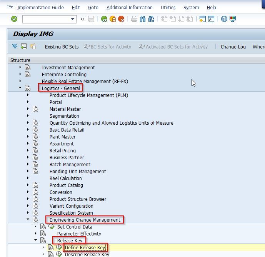265x257 pixels.
Task: Click the Print icon
Action: tap(134, 19)
